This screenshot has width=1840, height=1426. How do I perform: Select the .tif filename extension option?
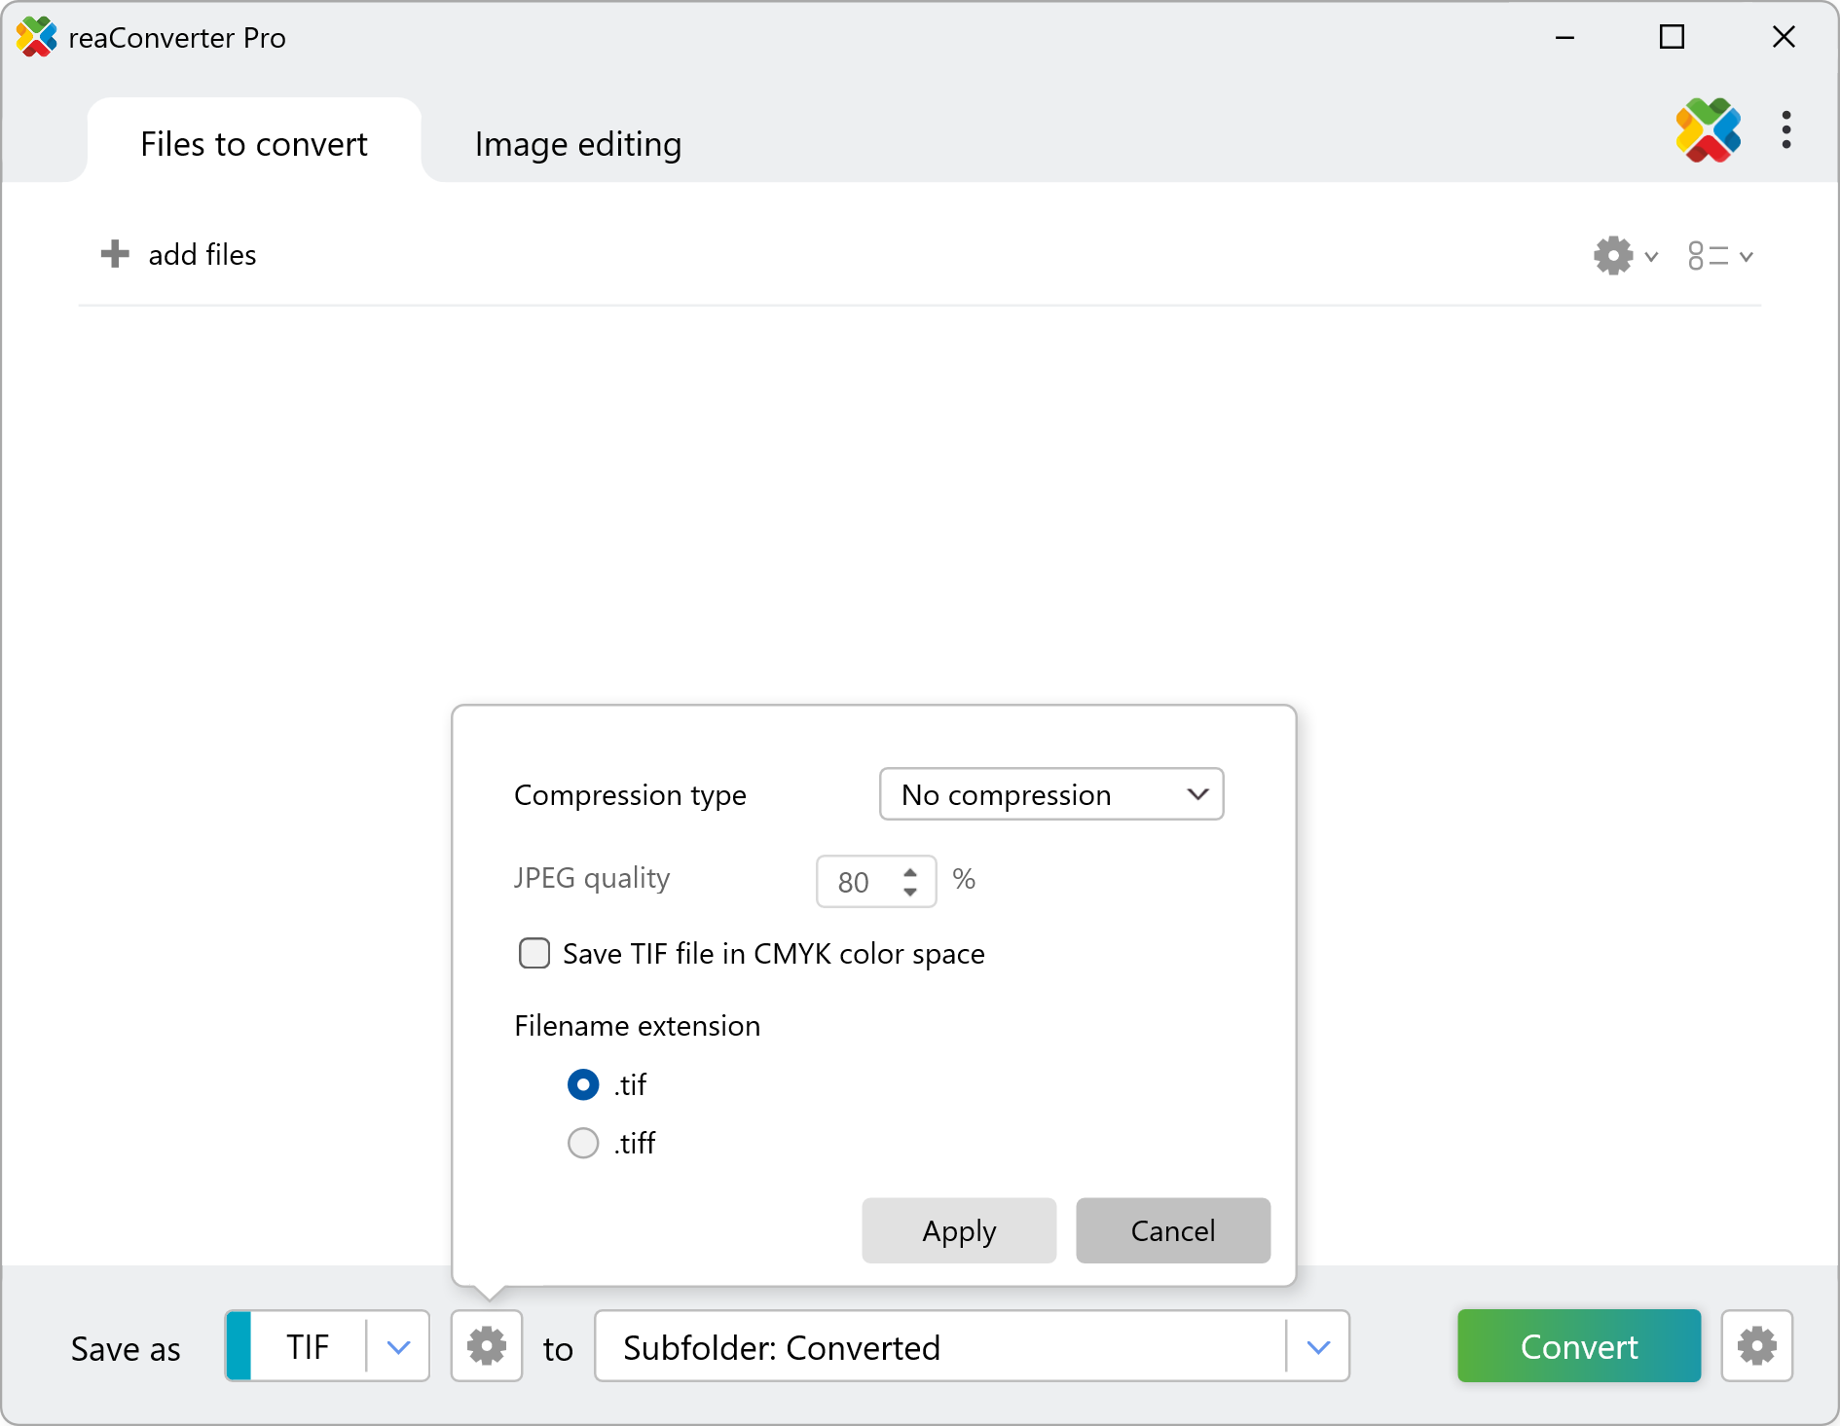pos(583,1084)
